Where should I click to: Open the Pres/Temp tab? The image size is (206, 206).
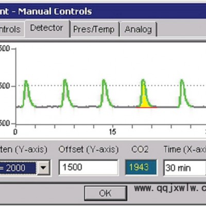[x=94, y=29]
